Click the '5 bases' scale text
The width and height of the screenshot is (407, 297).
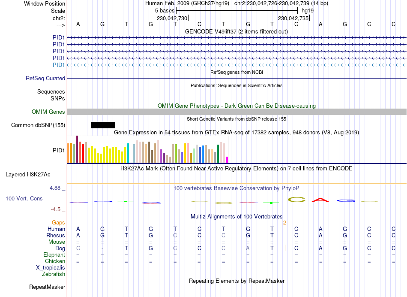pyautogui.click(x=165, y=11)
